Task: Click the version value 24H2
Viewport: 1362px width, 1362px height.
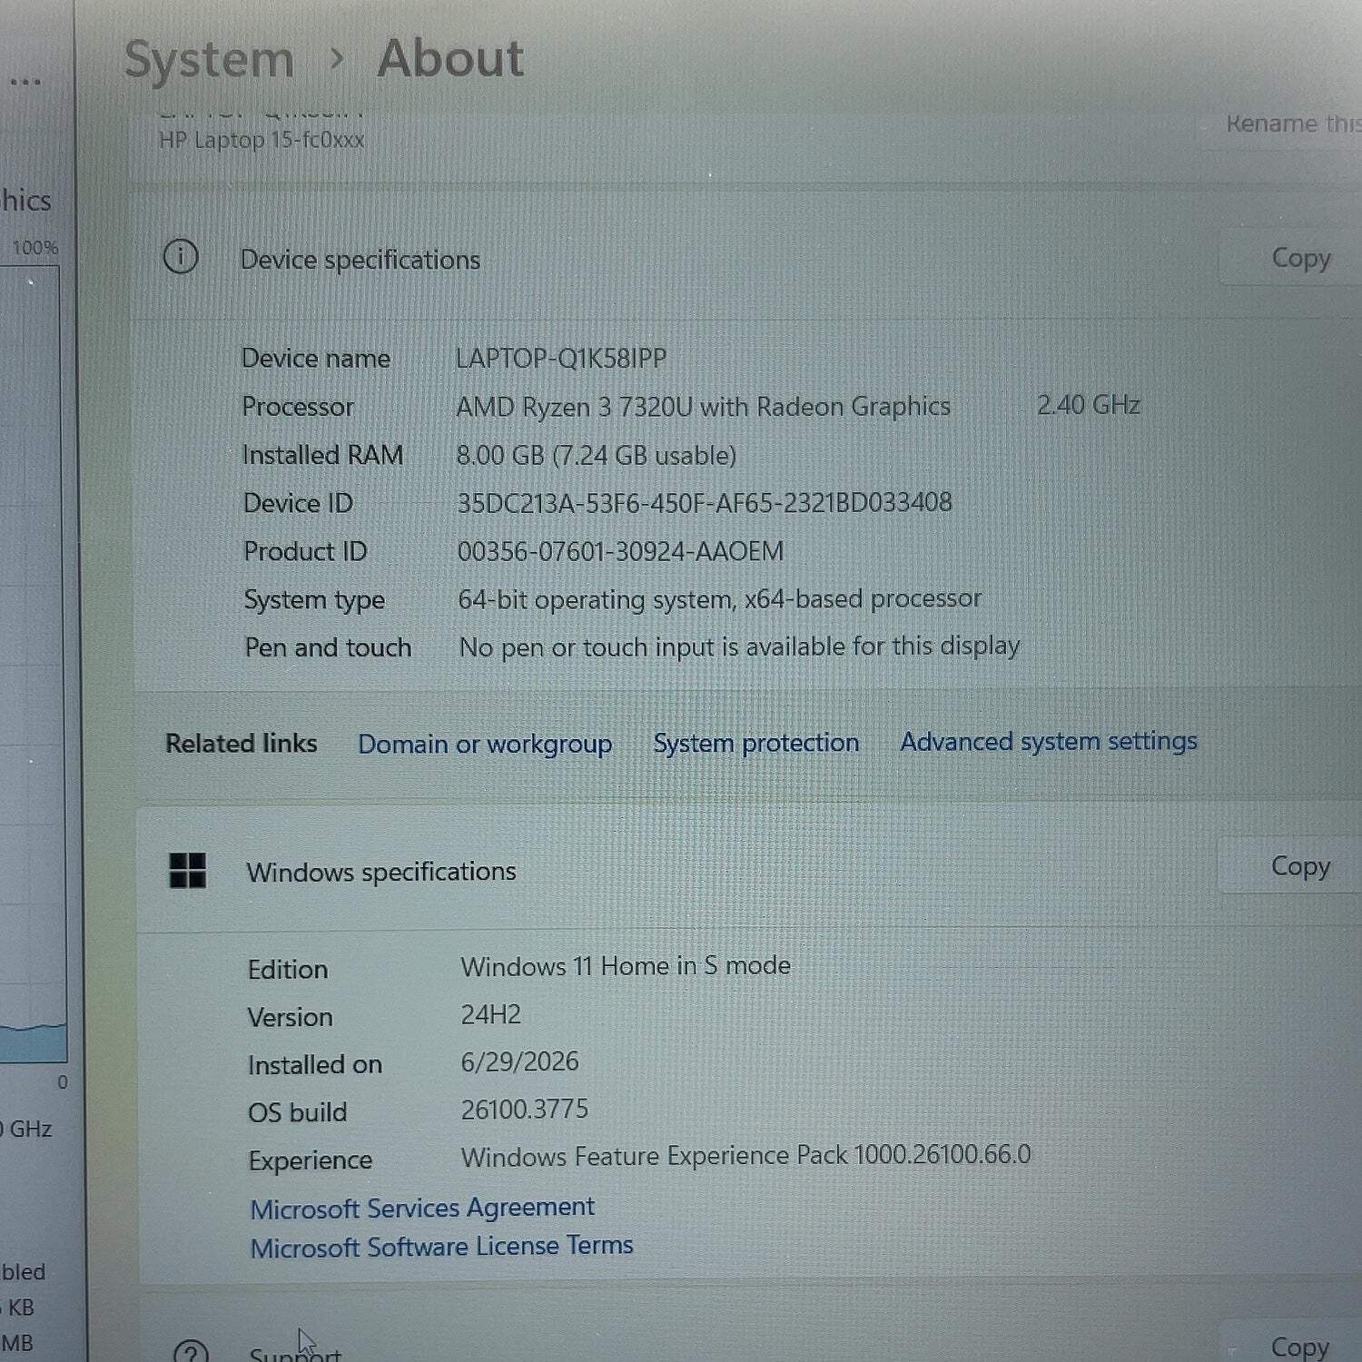Action: point(490,1014)
